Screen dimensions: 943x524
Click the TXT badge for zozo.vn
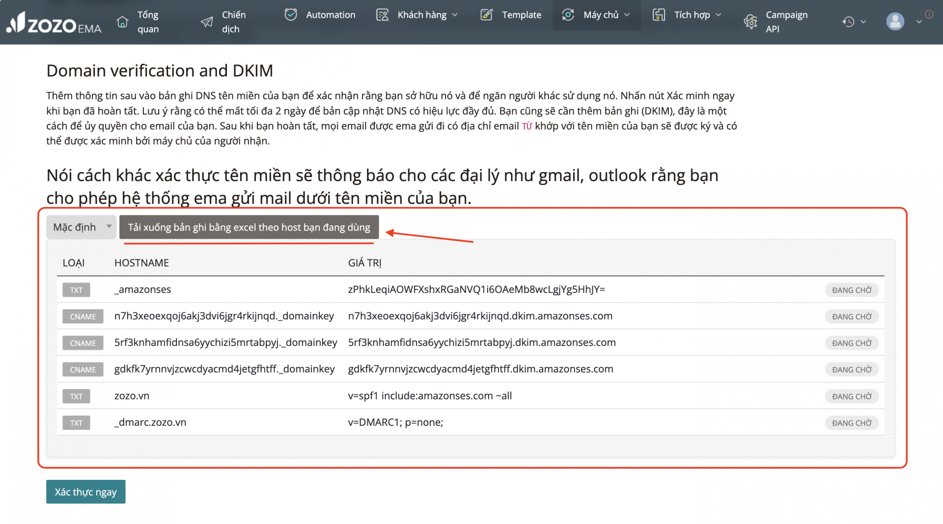click(76, 396)
